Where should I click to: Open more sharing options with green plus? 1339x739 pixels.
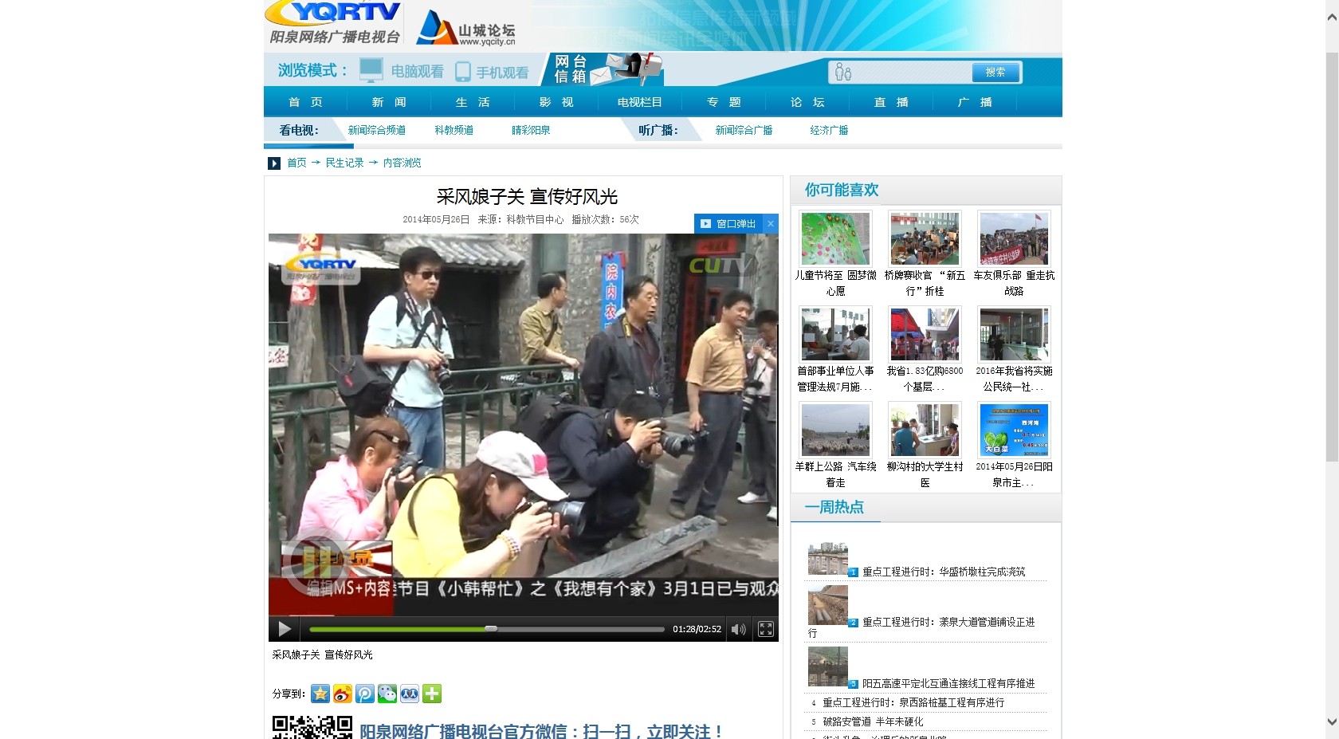point(432,694)
